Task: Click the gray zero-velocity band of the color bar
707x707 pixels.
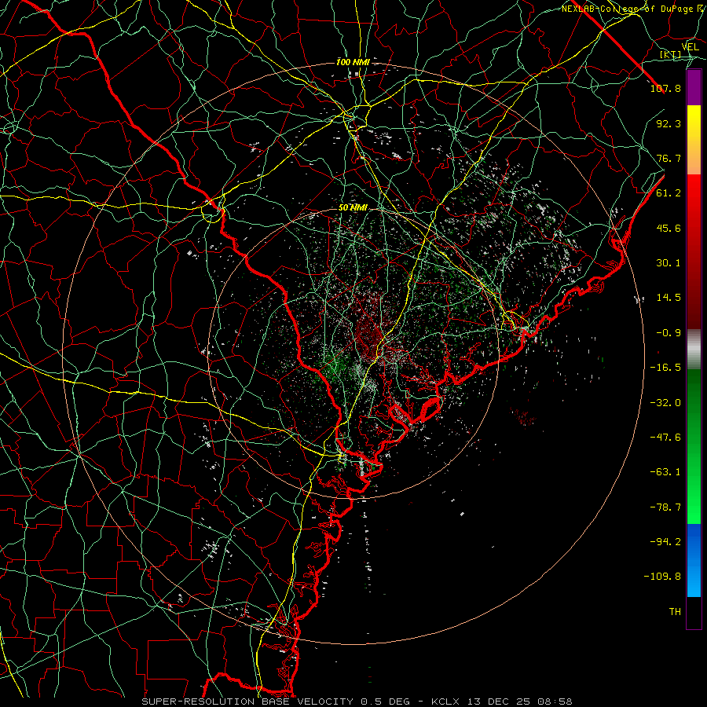Action: pos(694,350)
